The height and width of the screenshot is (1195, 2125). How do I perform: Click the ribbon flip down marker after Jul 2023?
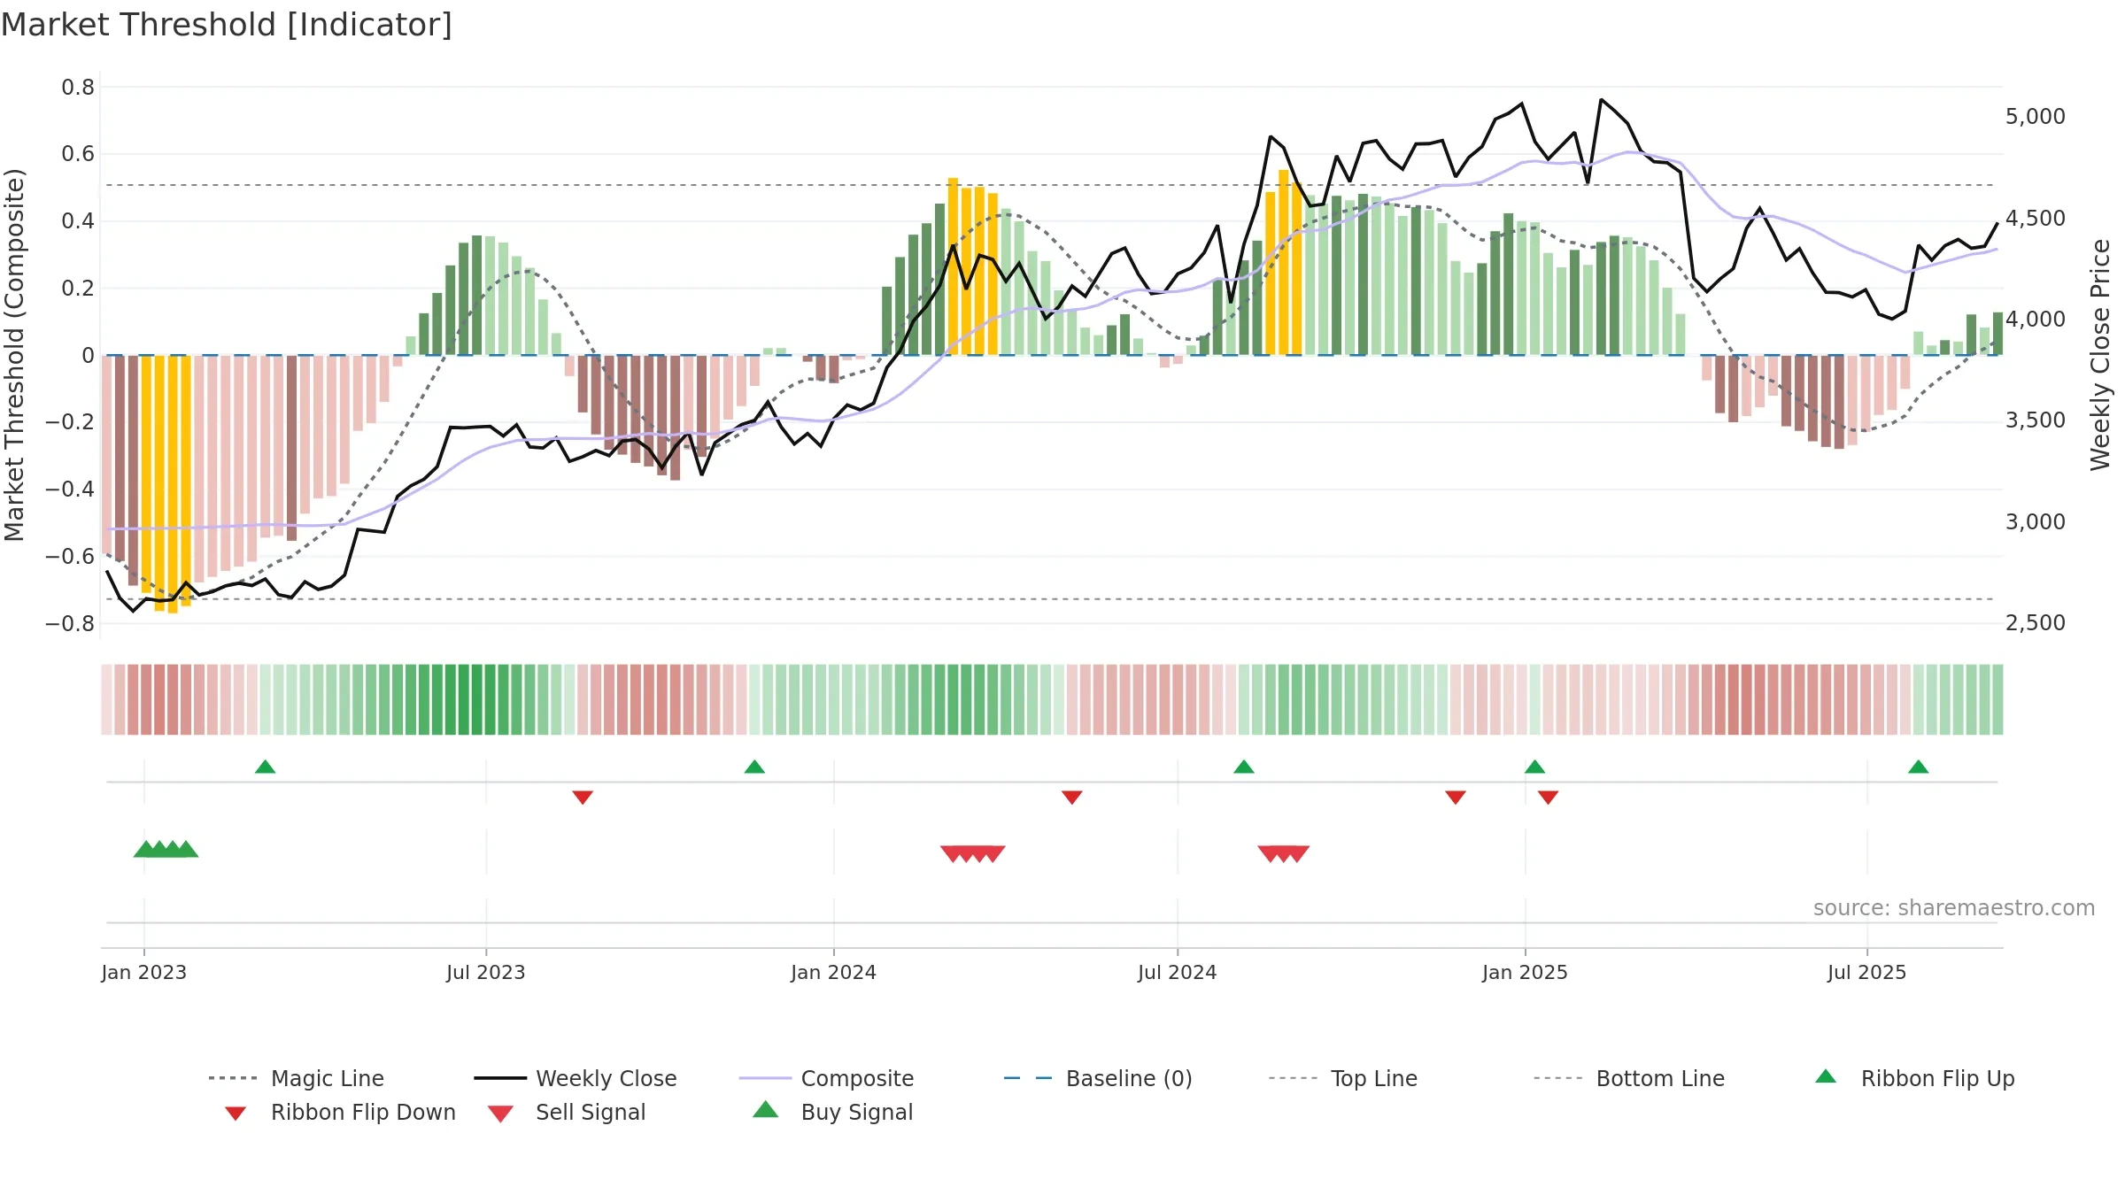coord(583,798)
